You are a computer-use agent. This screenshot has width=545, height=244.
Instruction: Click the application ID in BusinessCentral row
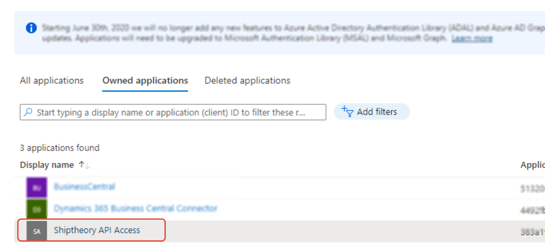(533, 188)
